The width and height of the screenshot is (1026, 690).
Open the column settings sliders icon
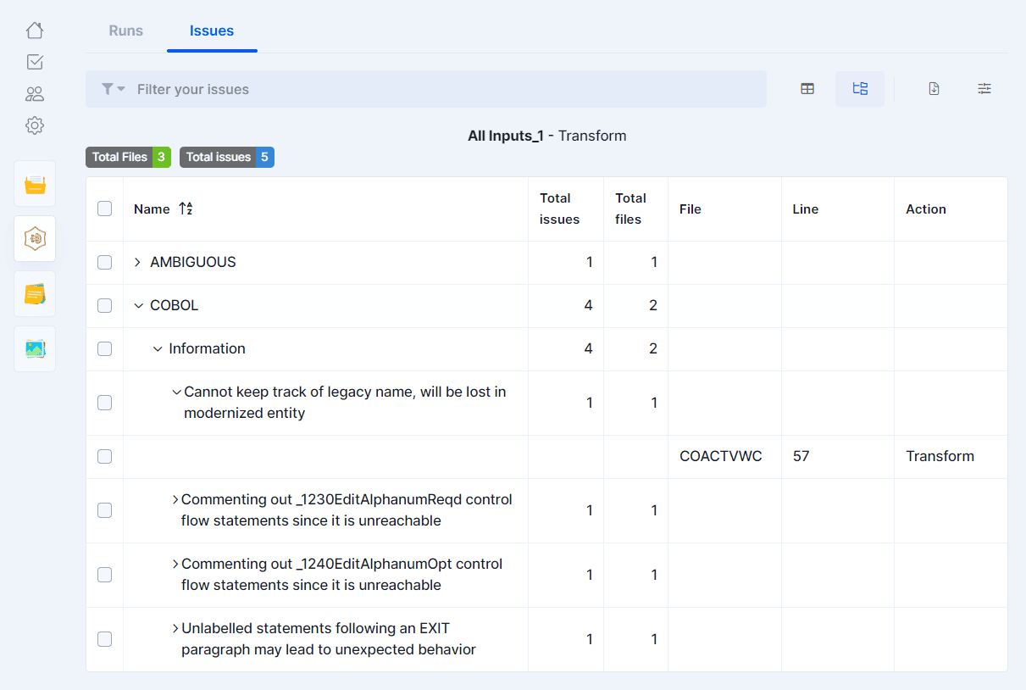[984, 89]
